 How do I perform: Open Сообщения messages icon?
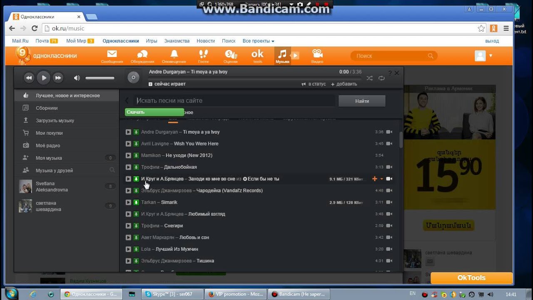pyautogui.click(x=112, y=56)
